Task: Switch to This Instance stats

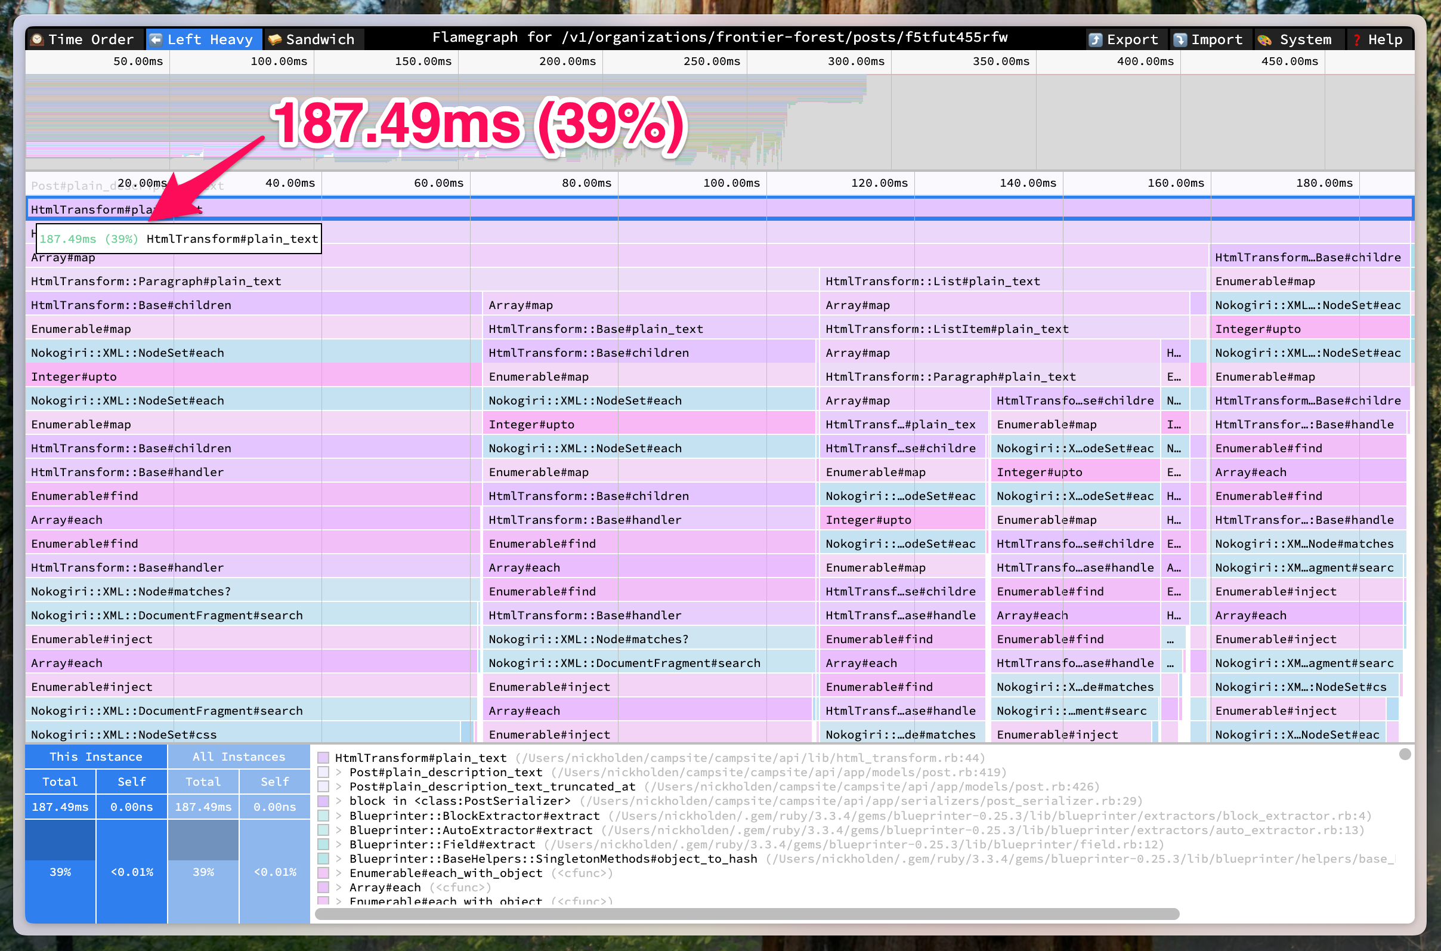Action: click(x=96, y=757)
